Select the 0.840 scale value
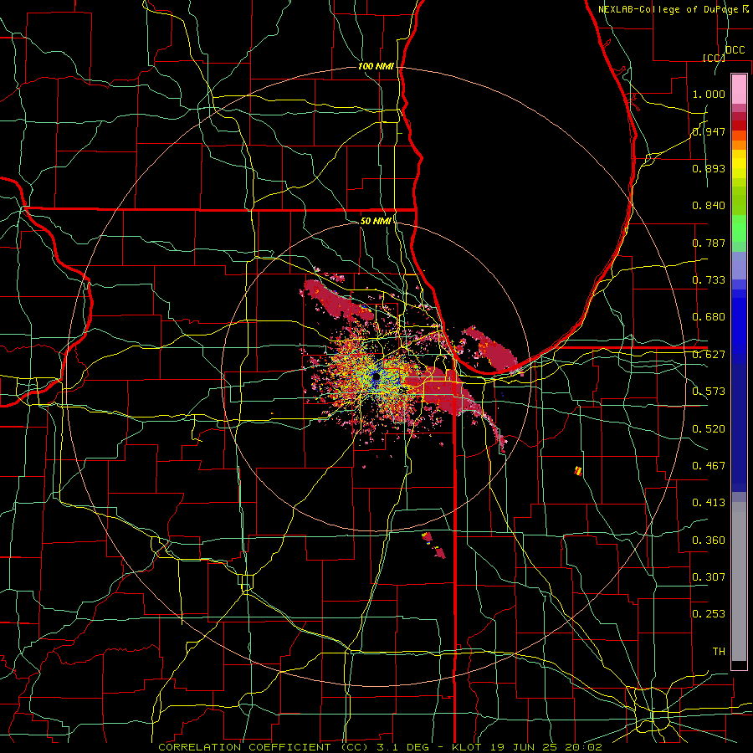753x753 pixels. 709,206
